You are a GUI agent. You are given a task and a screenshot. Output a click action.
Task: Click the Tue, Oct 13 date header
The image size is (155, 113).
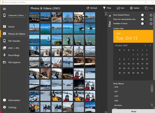(127, 38)
